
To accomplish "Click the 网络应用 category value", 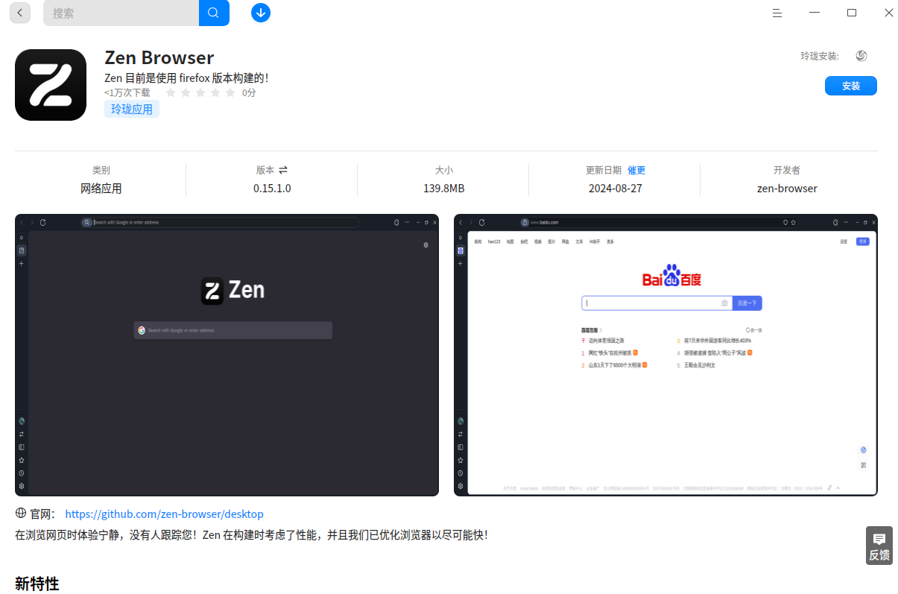I will pyautogui.click(x=101, y=189).
